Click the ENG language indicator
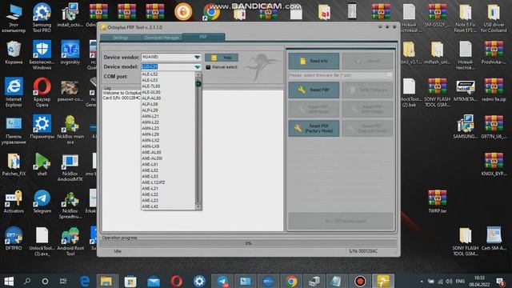The height and width of the screenshot is (288, 512). click(460, 281)
